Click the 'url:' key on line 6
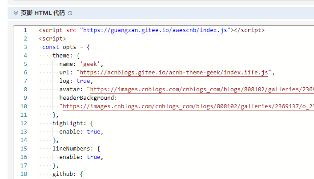This screenshot has height=179, width=314. click(x=66, y=73)
